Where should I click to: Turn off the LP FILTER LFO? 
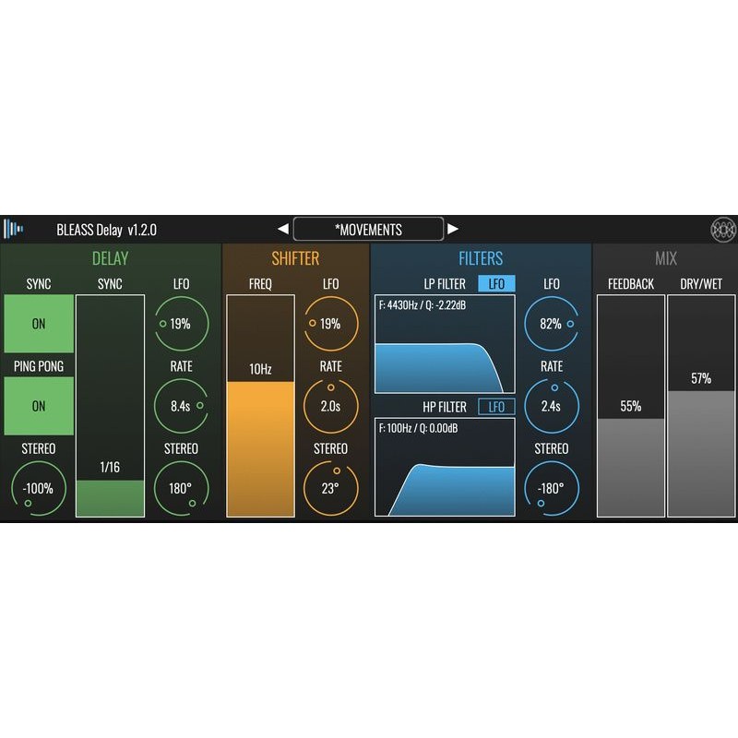tap(497, 283)
